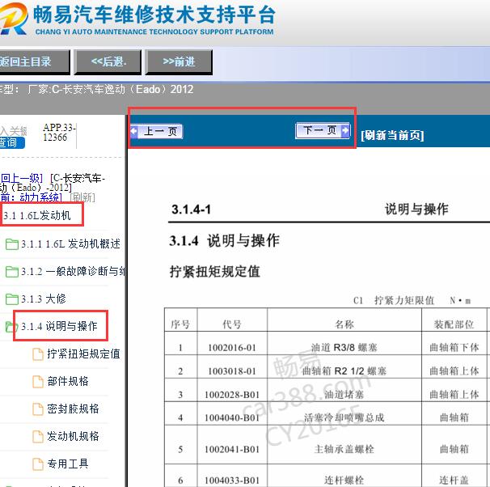Click left arrow on 上一页 button
Viewport: 490px width, 487px height.
click(x=134, y=131)
